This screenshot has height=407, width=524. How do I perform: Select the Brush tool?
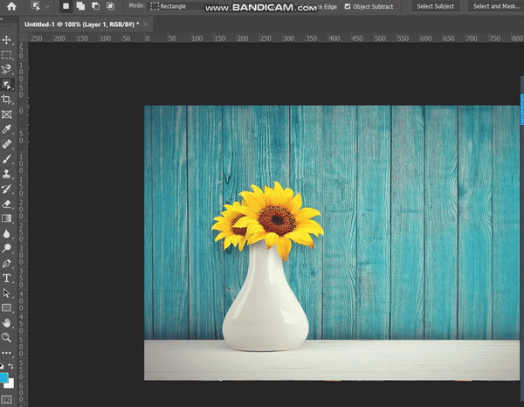coord(6,159)
